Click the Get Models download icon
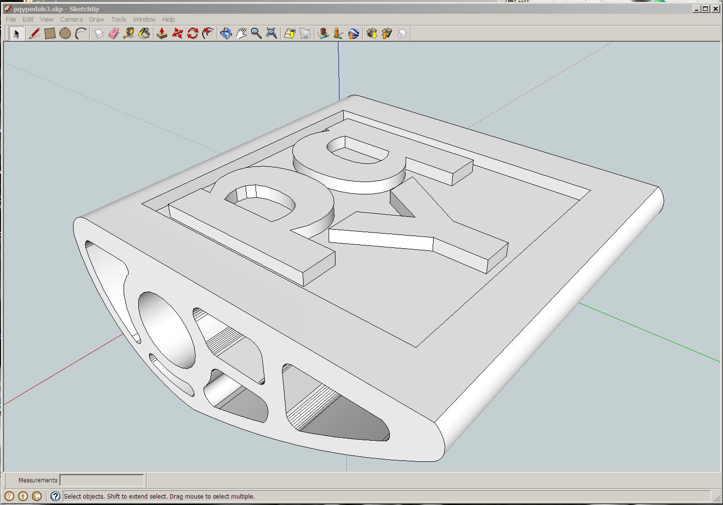Screen dimensions: 723x505 pos(371,33)
